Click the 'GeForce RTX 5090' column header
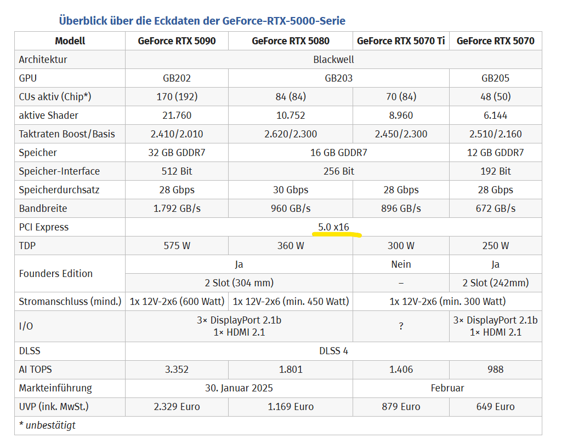This screenshot has width=567, height=444. click(177, 41)
